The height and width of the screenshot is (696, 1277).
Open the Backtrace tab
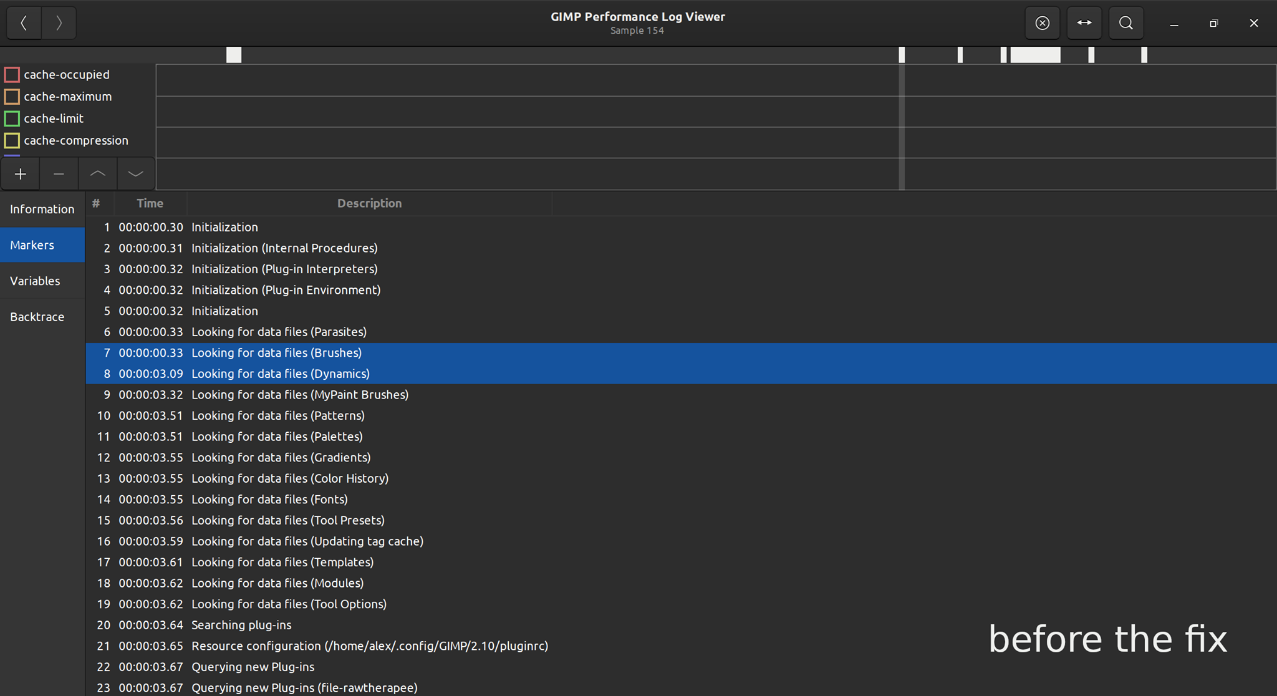pyautogui.click(x=42, y=317)
